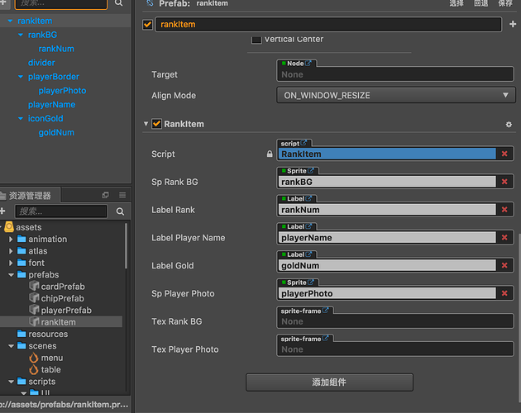The width and height of the screenshot is (521, 413).
Task: Collapse the RankItem component section triangle
Action: pyautogui.click(x=146, y=124)
